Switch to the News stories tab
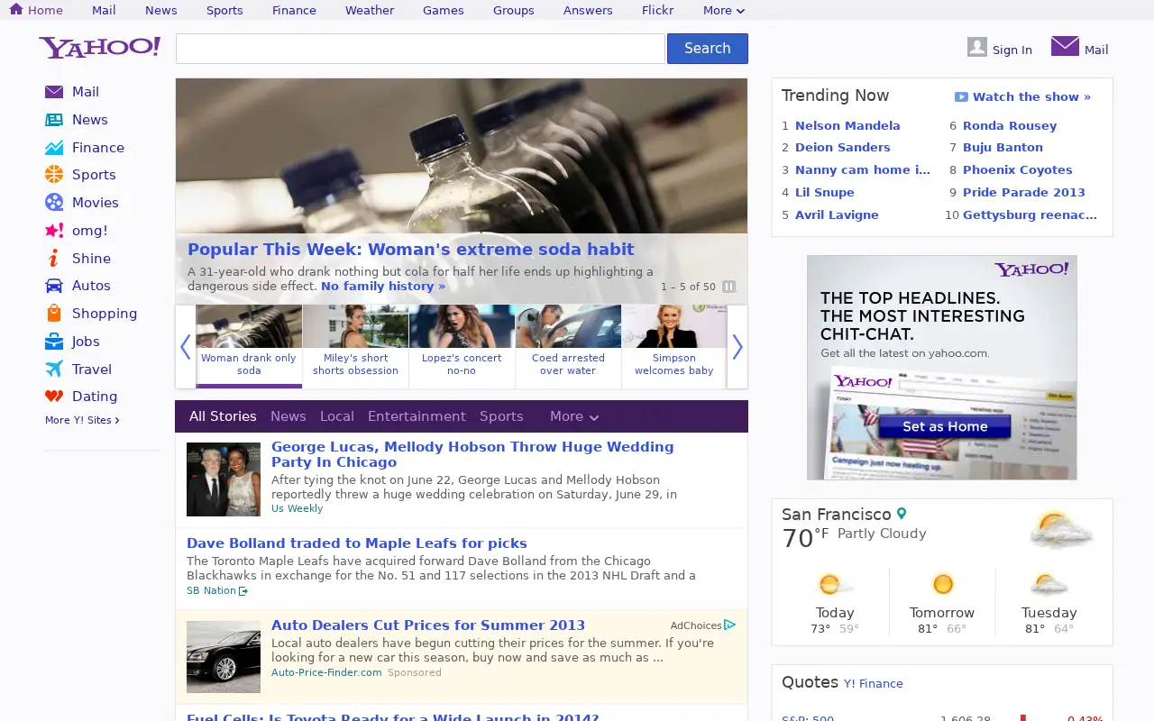1154x721 pixels. 288,416
